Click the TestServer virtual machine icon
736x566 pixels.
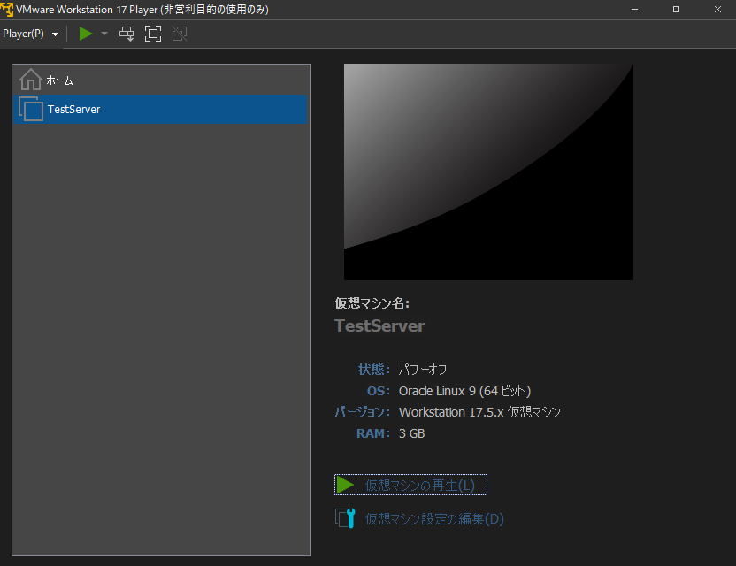[x=30, y=109]
